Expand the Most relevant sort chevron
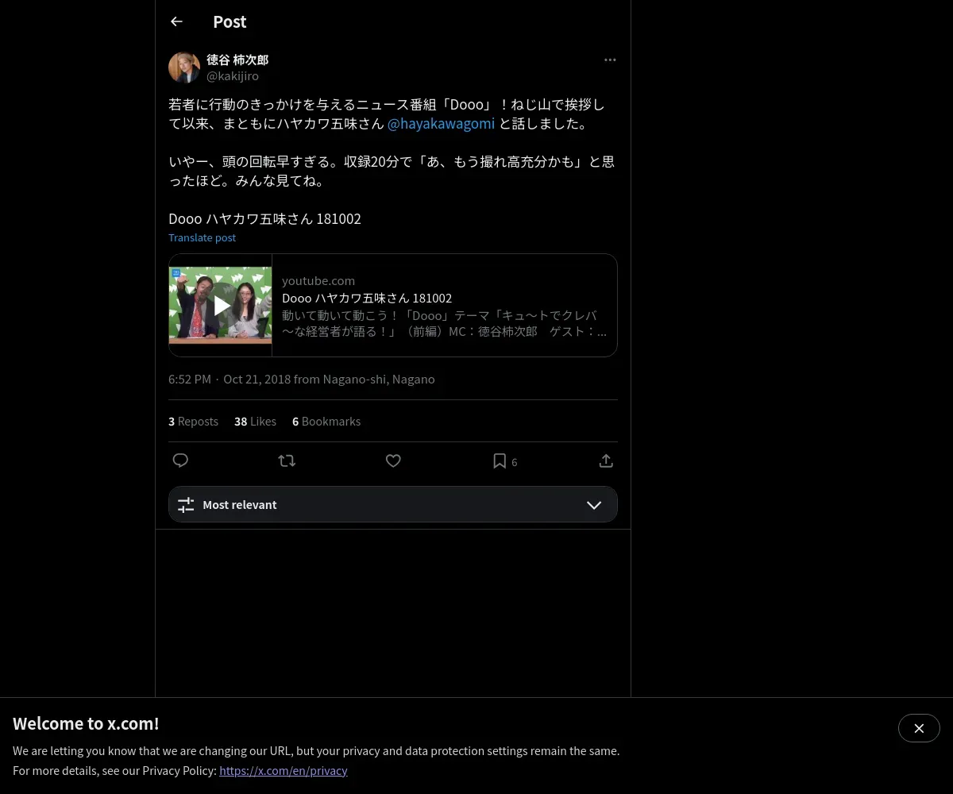The height and width of the screenshot is (794, 953). (594, 505)
